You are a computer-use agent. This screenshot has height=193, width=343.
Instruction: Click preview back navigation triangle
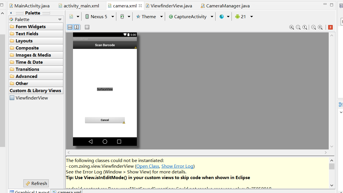(x=90, y=142)
